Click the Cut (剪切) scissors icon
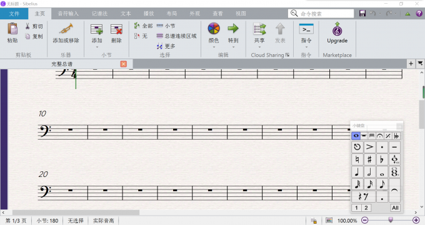Screen dimensions: 425x225 27,26
